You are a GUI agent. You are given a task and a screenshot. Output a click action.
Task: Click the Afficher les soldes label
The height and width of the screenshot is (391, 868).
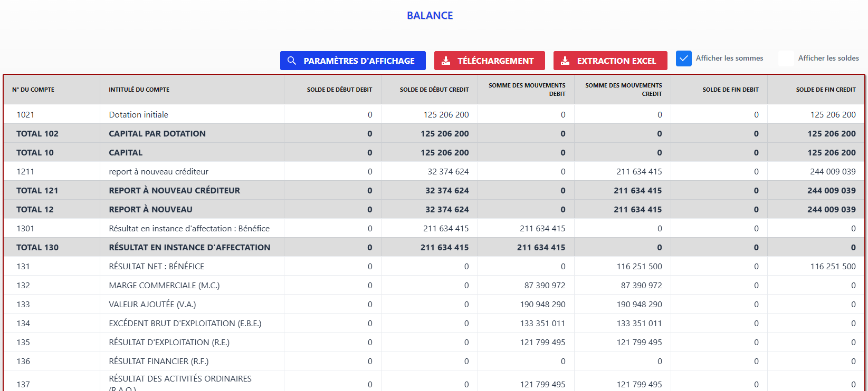click(828, 58)
